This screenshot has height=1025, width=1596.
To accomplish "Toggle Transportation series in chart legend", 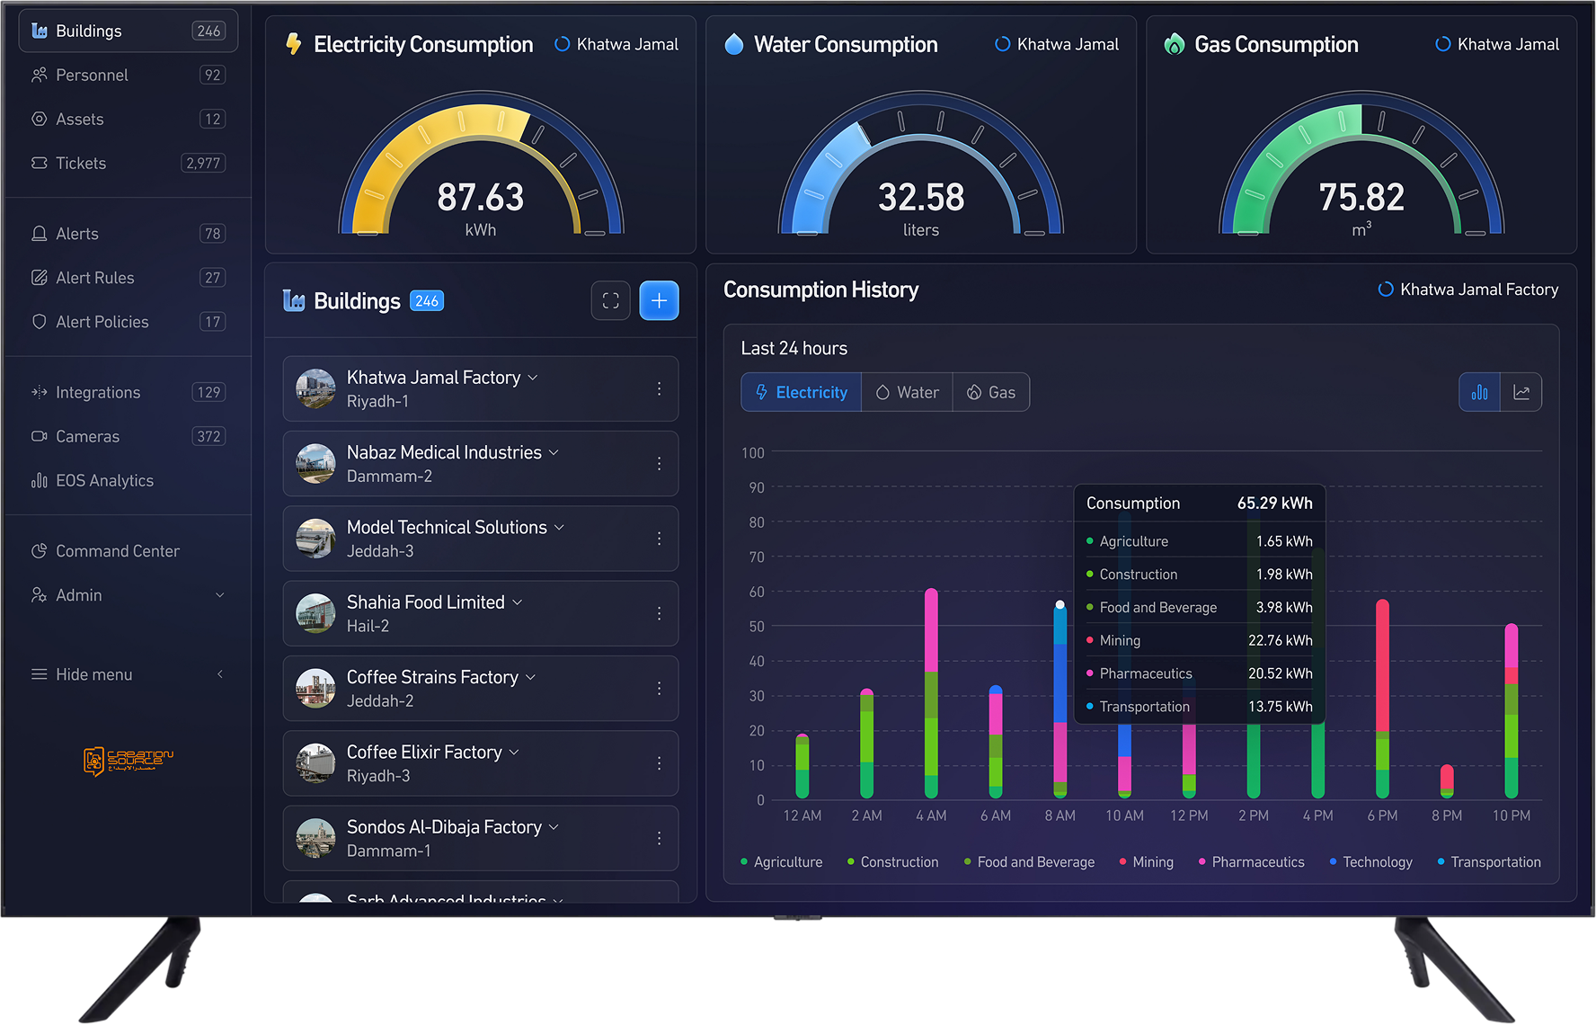I will 1489,862.
